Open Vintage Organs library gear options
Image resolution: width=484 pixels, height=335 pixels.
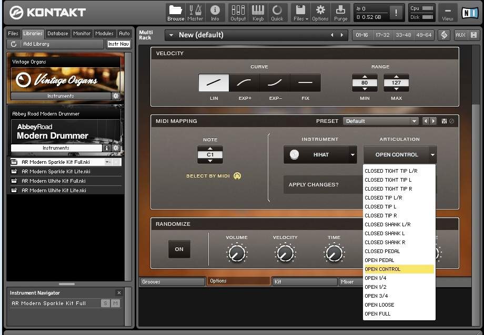tap(116, 96)
